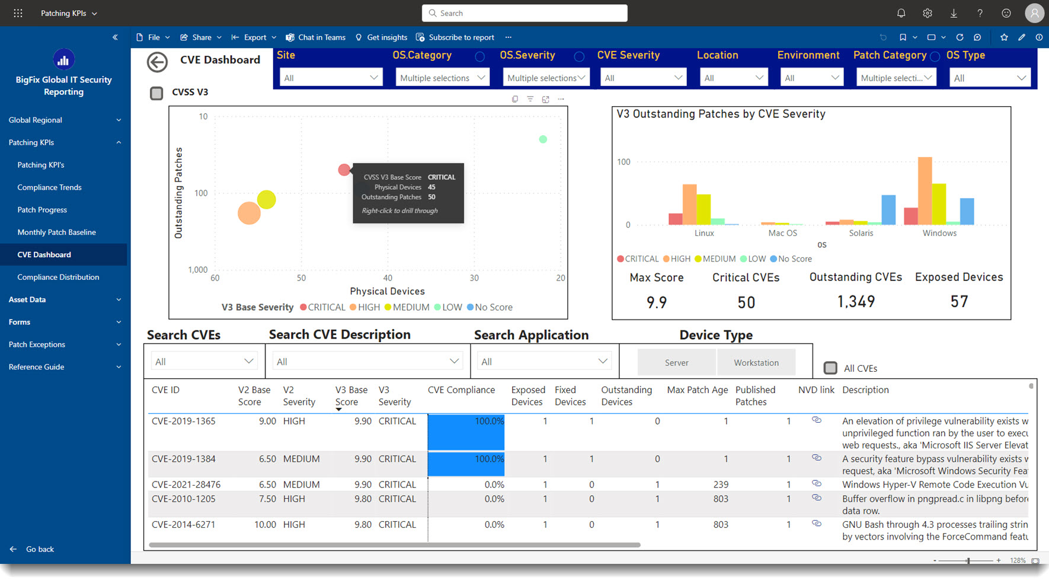Navigate to Compliance Trends page
1049x587 pixels.
tap(50, 187)
